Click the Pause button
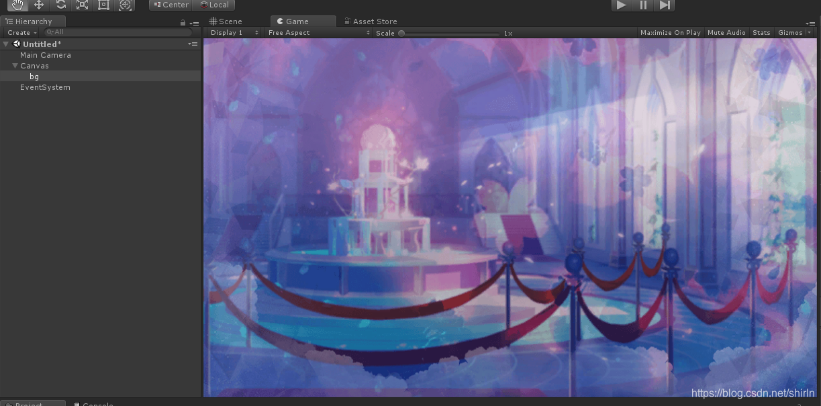The width and height of the screenshot is (821, 406). 643,5
